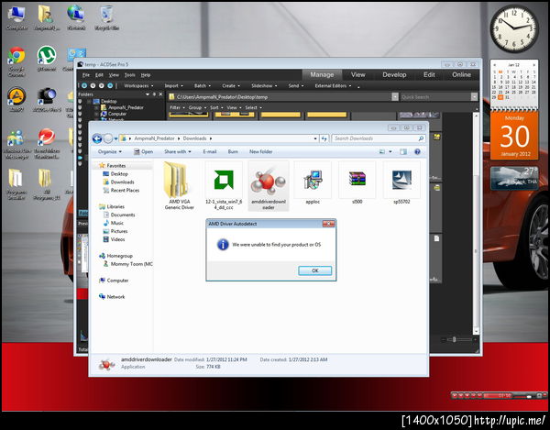Screen dimensions: 550x430
Task: Select the apploc installer file
Action: click(313, 183)
